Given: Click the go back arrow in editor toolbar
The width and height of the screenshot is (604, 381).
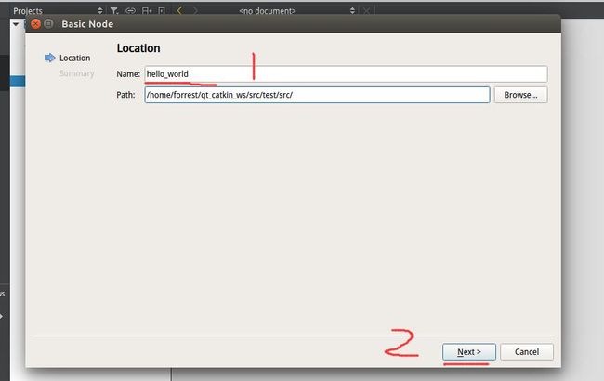Looking at the screenshot, I should (x=179, y=10).
